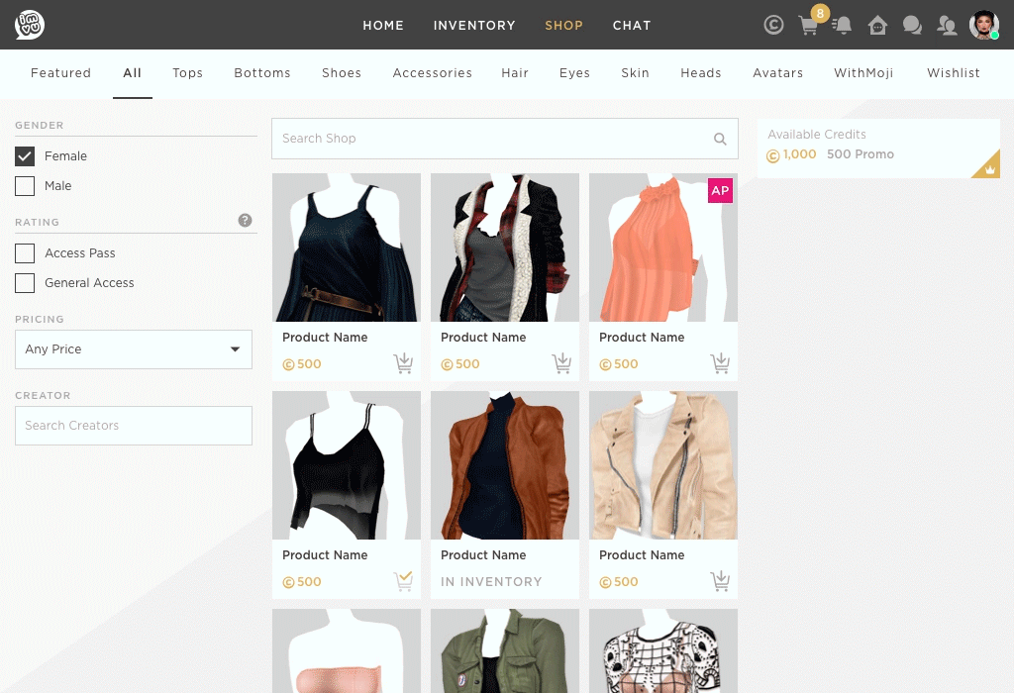1014x693 pixels.
Task: Expand the Any Price dropdown
Action: [x=134, y=349]
